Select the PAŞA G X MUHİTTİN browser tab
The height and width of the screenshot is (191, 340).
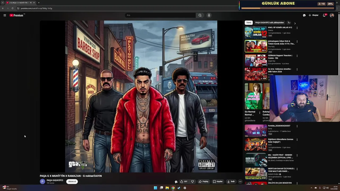pos(21,3)
